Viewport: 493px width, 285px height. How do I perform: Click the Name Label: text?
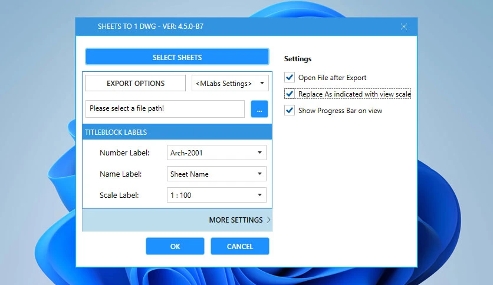121,174
